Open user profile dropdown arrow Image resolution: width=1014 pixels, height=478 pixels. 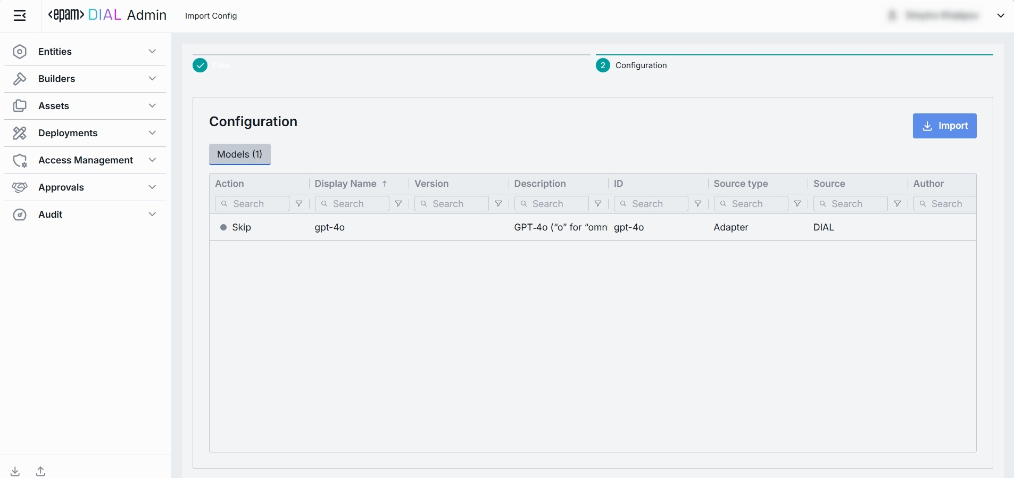(x=1001, y=15)
